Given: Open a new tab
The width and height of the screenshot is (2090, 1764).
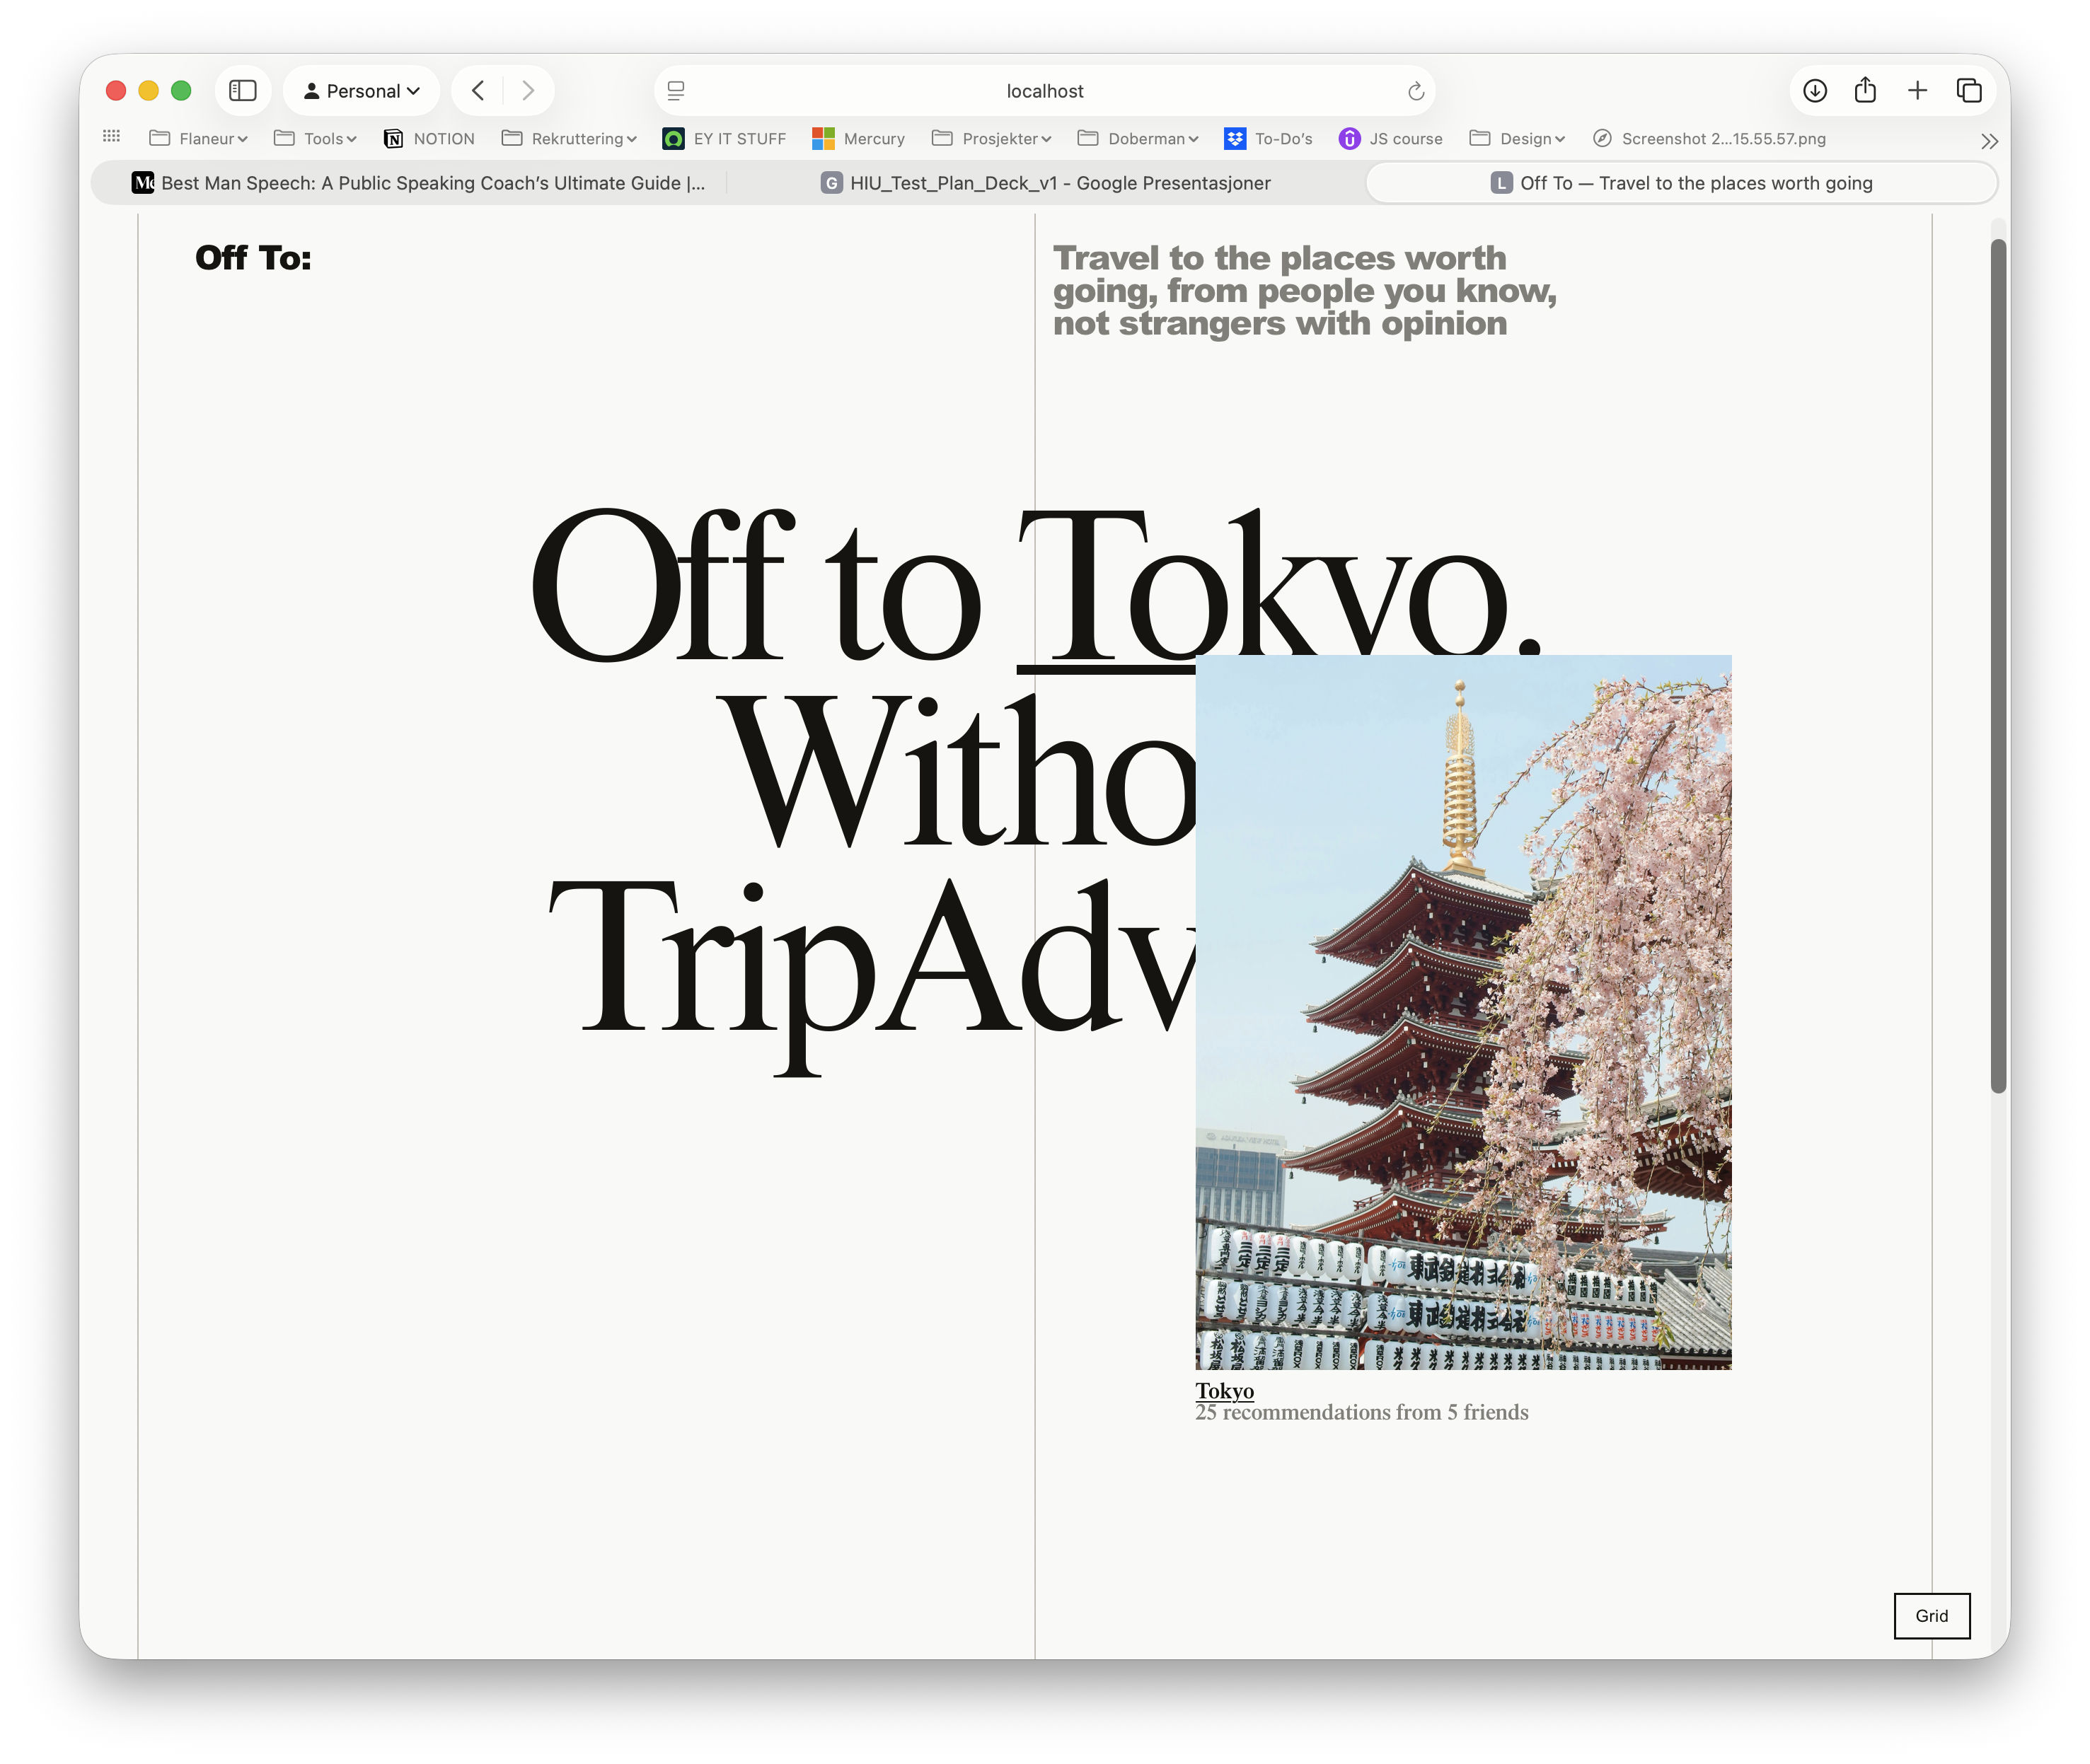Looking at the screenshot, I should click(x=1917, y=91).
